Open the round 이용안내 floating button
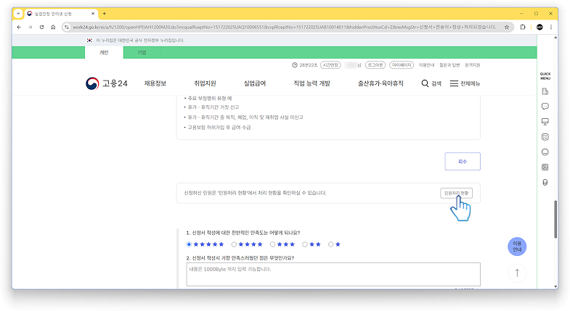Screen dimensions: 570x311 517,246
